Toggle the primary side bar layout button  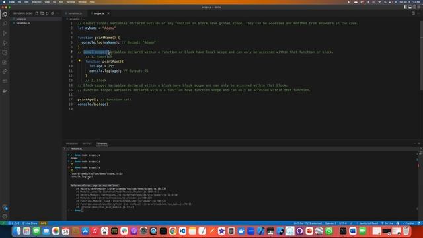pyautogui.click(x=405, y=7)
